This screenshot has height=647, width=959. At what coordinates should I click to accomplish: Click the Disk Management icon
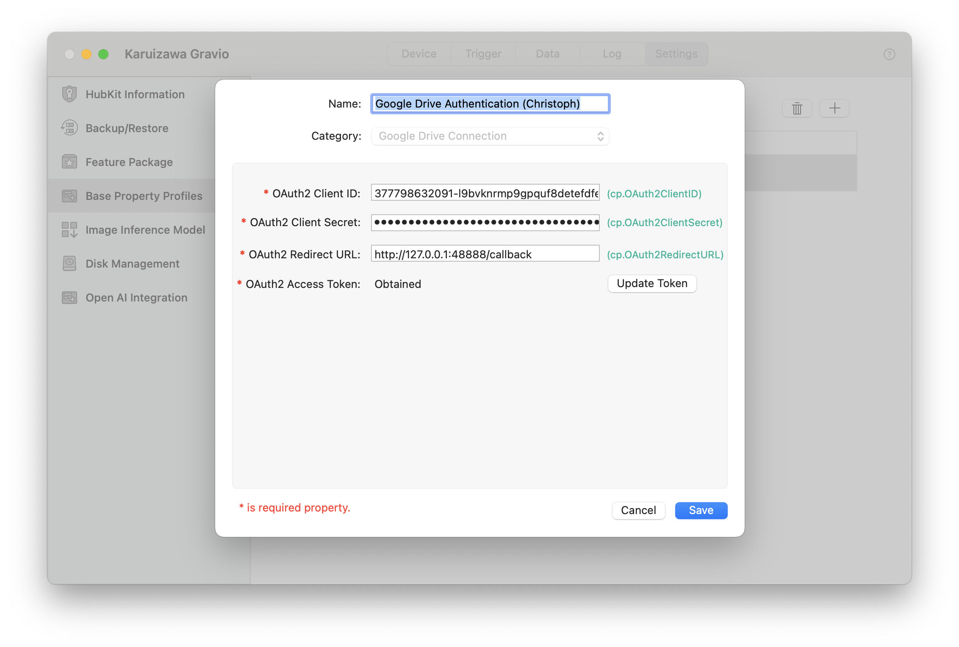69,263
